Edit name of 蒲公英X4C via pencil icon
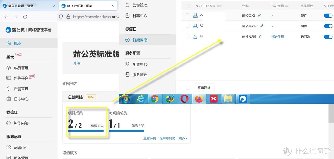The image size is (334, 159). click(261, 26)
